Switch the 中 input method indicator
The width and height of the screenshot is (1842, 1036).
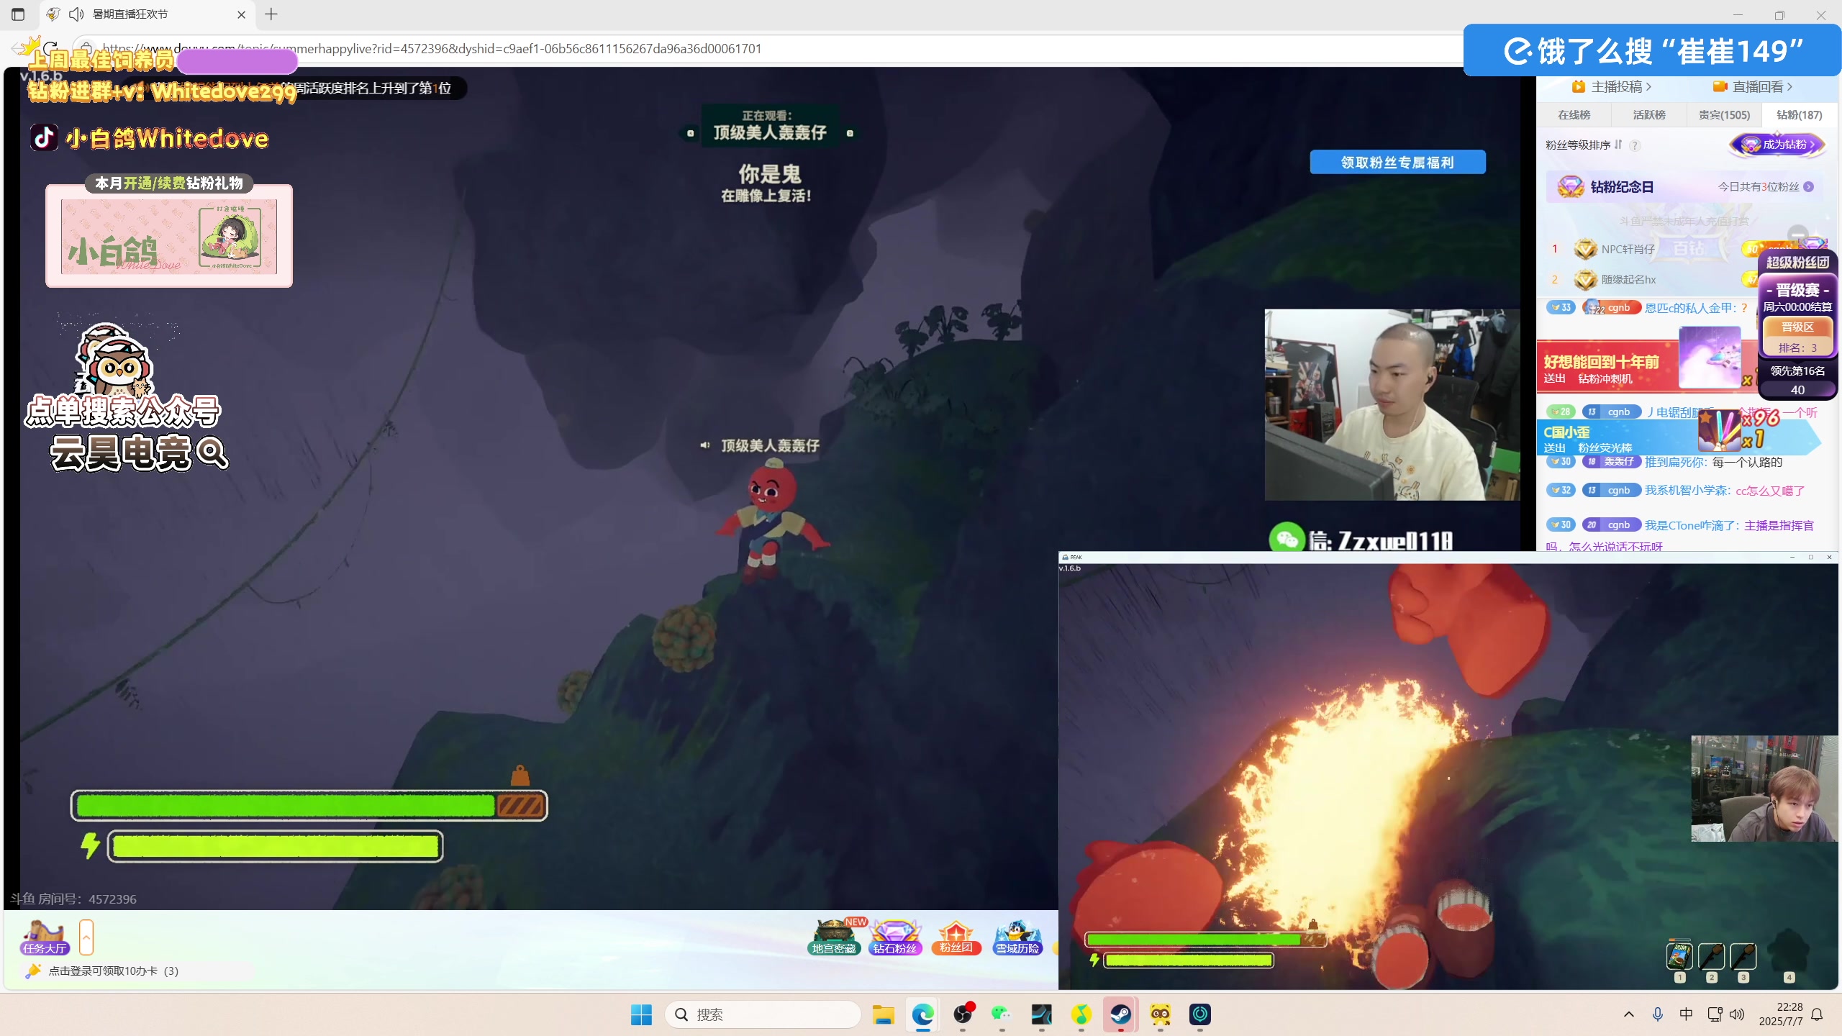pyautogui.click(x=1686, y=1014)
